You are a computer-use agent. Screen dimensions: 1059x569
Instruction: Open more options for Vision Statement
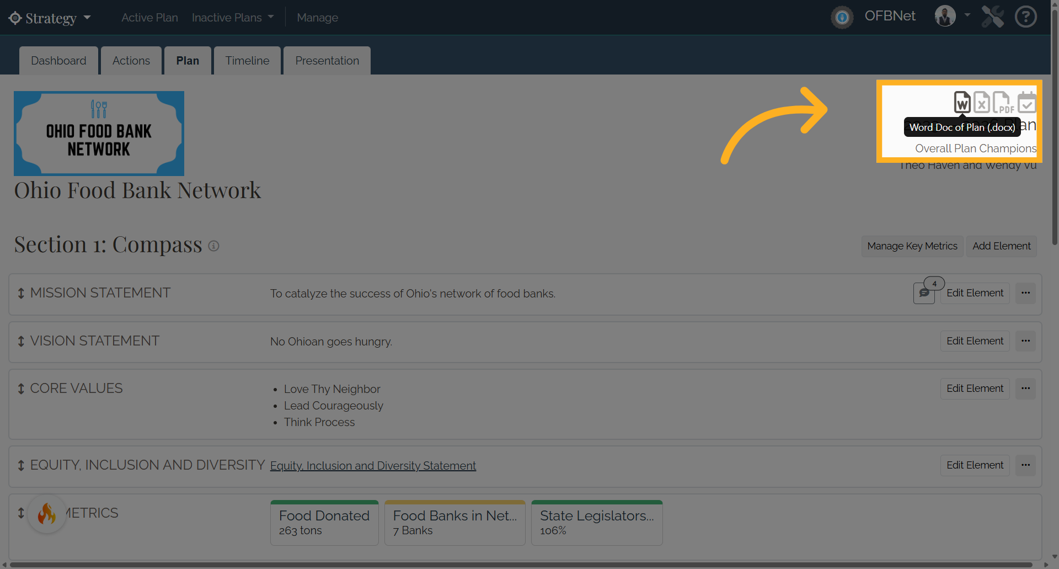(x=1025, y=341)
